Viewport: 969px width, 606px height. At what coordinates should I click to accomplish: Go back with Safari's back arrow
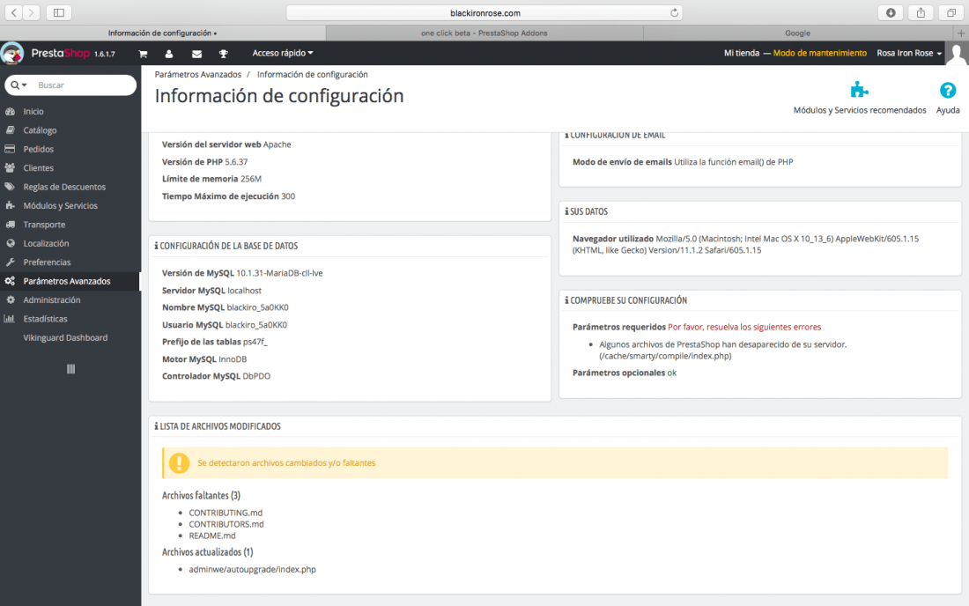[x=13, y=12]
